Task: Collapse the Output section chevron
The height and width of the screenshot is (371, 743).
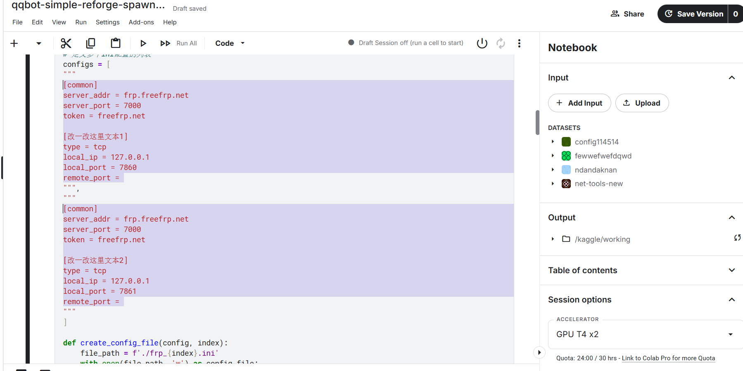Action: tap(732, 217)
